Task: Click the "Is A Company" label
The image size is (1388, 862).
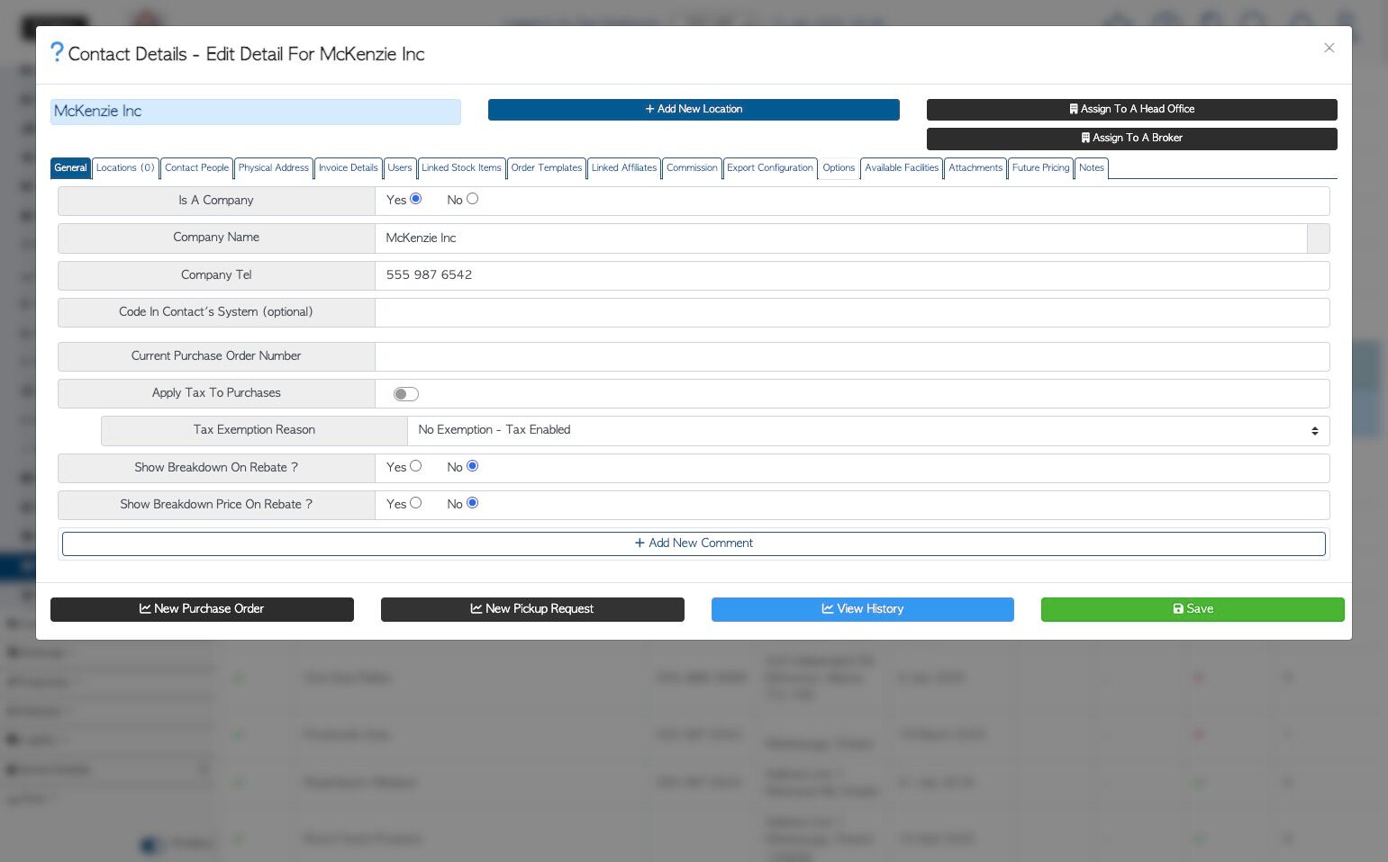Action: (216, 200)
